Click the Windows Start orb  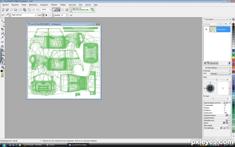click(x=4, y=145)
